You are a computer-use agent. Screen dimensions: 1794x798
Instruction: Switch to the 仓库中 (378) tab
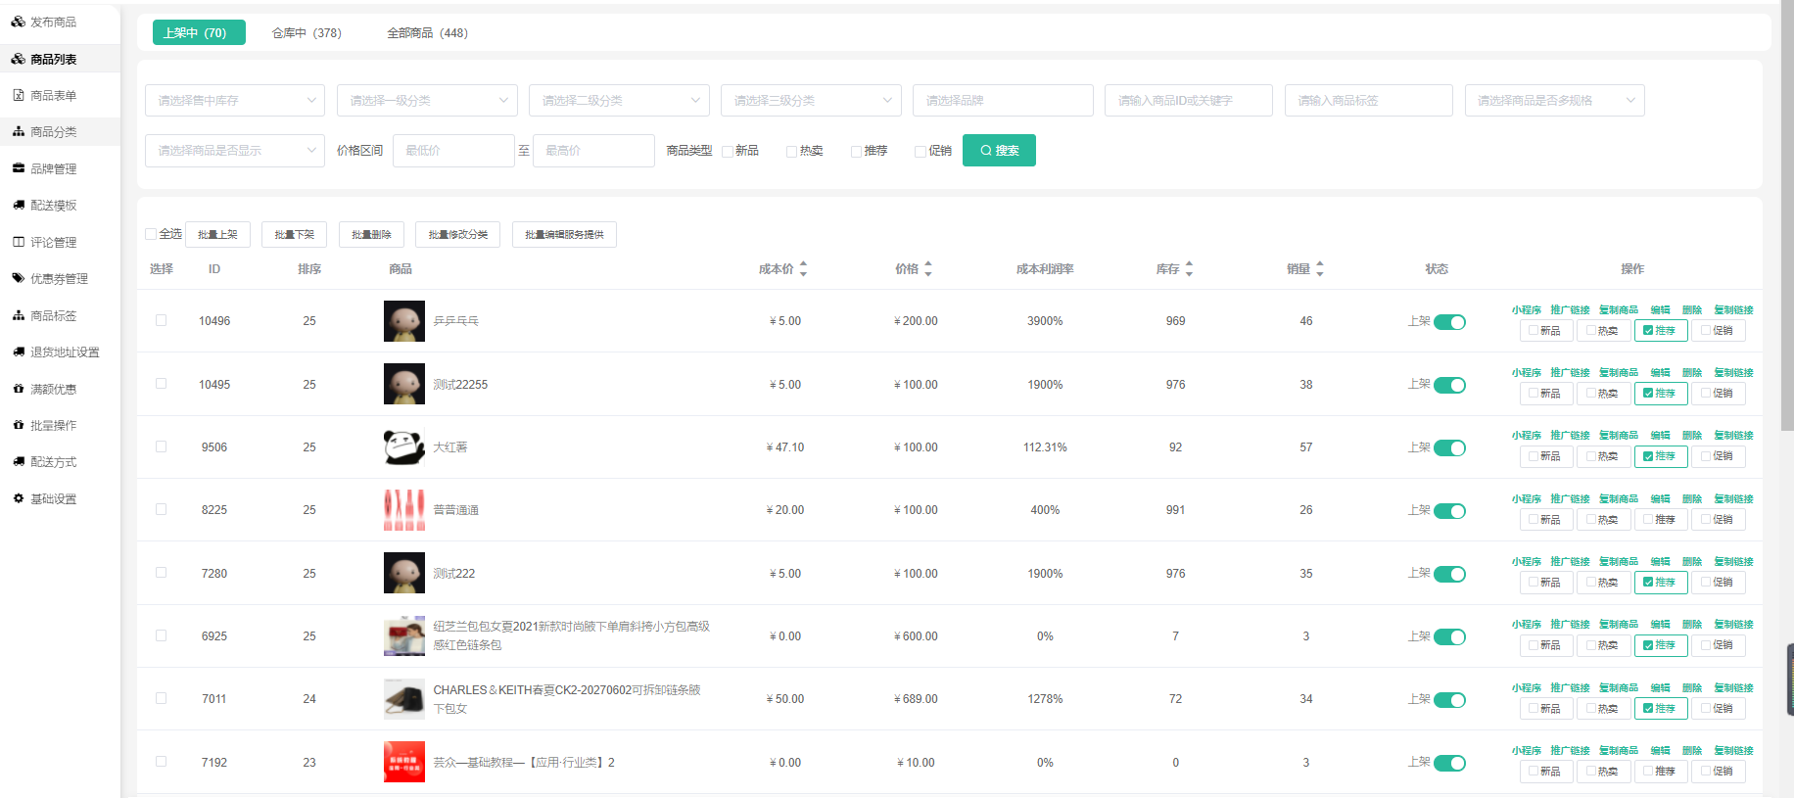(307, 33)
